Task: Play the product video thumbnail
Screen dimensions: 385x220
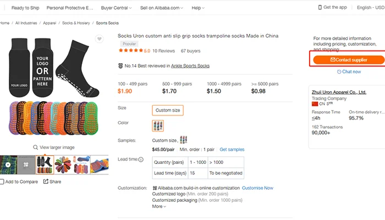Action: click(7, 164)
